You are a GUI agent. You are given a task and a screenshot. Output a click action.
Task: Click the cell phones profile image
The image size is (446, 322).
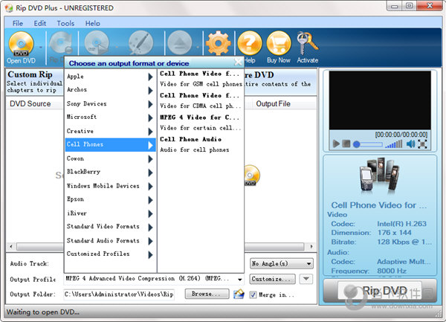380,175
